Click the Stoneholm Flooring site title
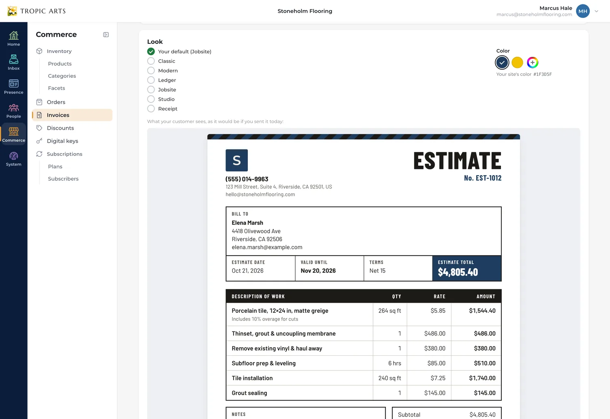Viewport: 610px width, 419px height. click(x=305, y=11)
